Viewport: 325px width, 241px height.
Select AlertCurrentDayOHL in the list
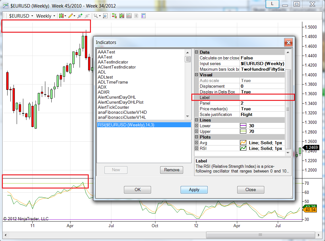click(117, 97)
